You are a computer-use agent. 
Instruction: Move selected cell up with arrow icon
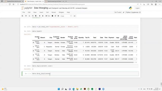point(40,16)
